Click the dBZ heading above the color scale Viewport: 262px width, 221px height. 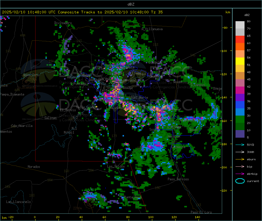point(247,15)
